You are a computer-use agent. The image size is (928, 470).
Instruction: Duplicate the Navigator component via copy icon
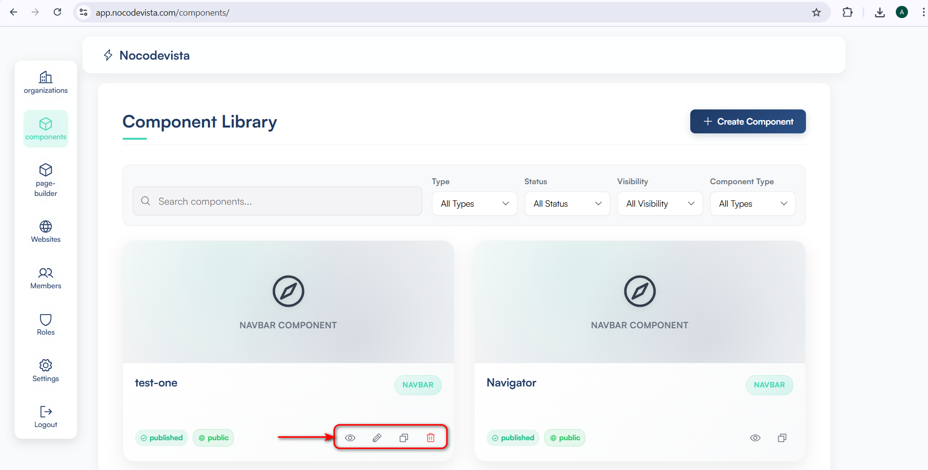[782, 438]
